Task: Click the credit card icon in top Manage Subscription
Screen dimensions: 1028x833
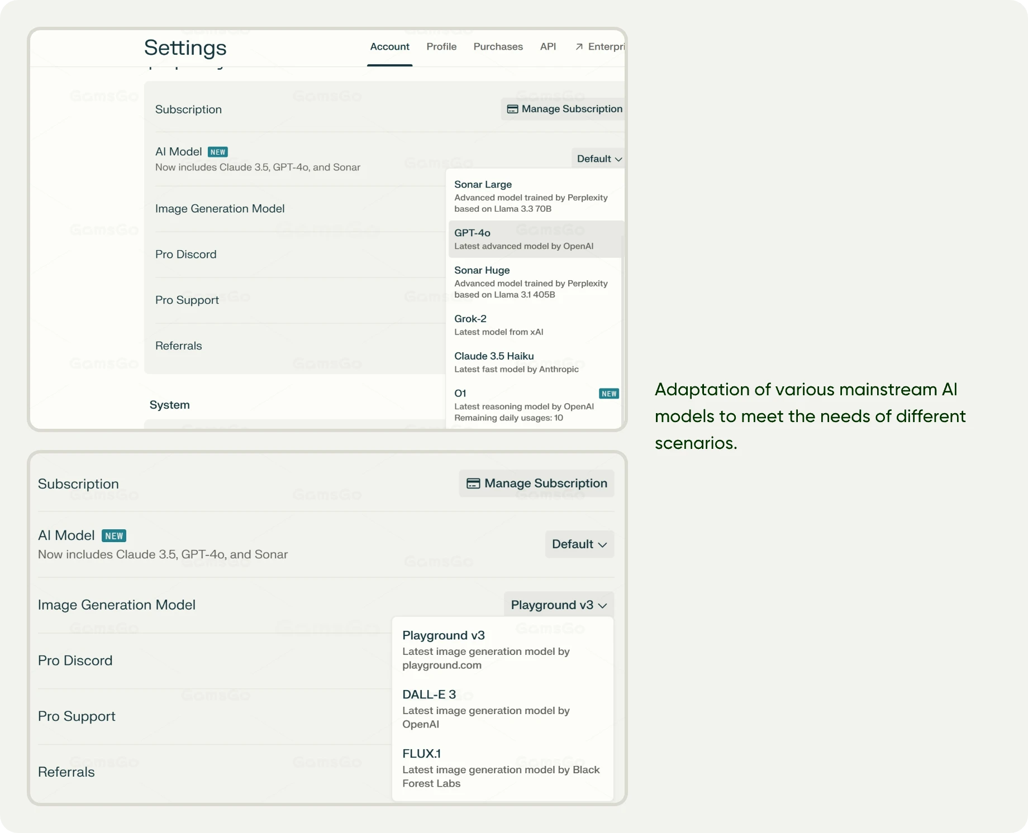Action: coord(512,109)
